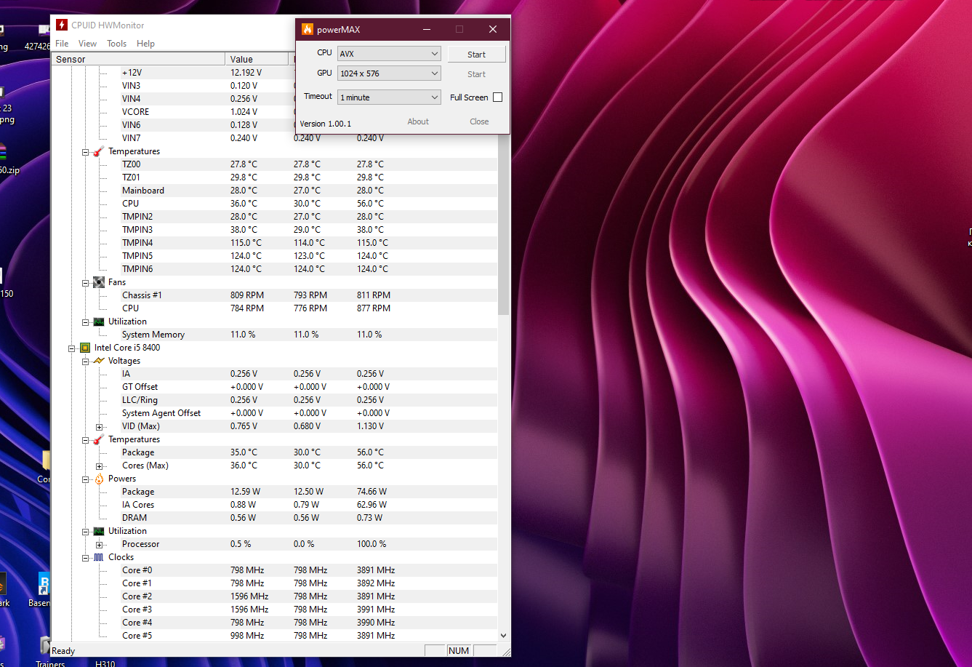Click the Voltages icon above the IA row
The width and height of the screenshot is (972, 667).
tap(99, 361)
